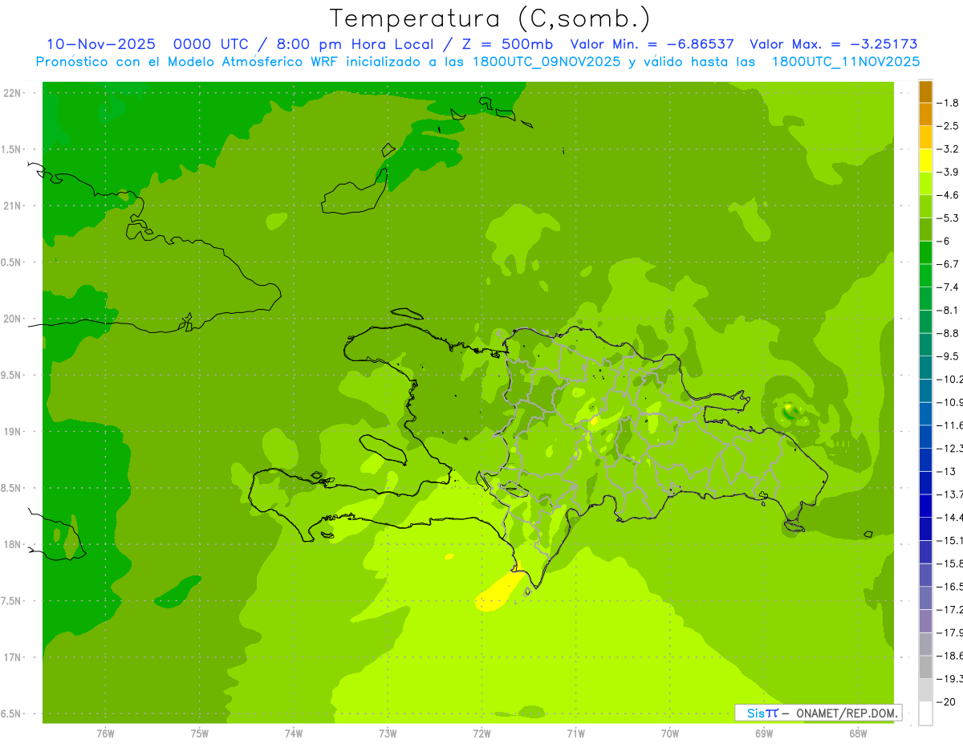The image size is (963, 744).
Task: Click the "75W" longitude axis label
Action: coord(199,734)
